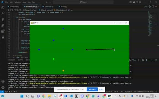This screenshot has width=159, height=99.
Task: Open the View menu
Action: pyautogui.click(x=25, y=2)
